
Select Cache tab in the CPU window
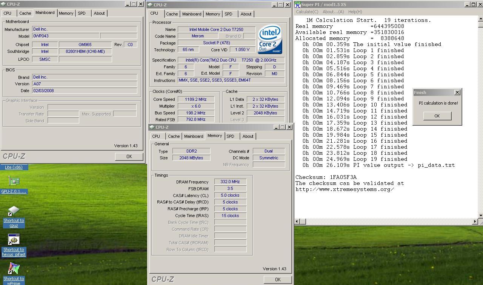172,14
